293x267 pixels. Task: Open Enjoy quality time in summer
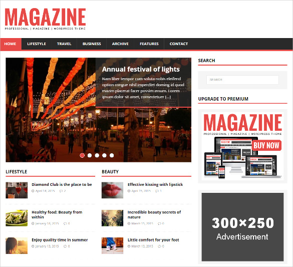coord(60,240)
